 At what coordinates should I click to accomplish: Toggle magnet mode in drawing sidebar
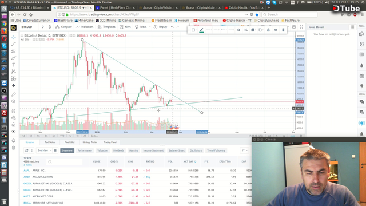14,110
